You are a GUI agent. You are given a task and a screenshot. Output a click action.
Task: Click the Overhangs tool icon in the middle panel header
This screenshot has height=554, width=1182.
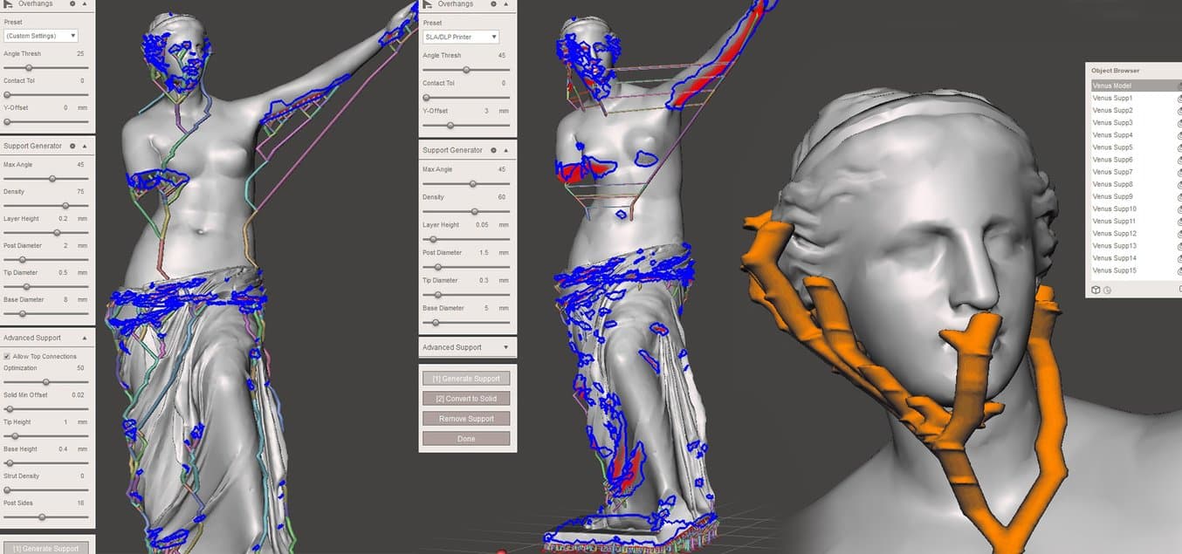point(429,4)
